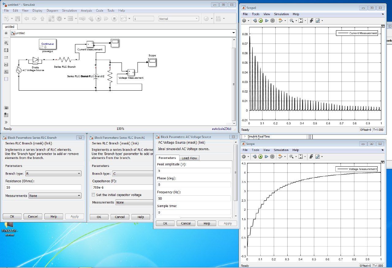Click the Up to Parent arrow icon

click(42, 19)
